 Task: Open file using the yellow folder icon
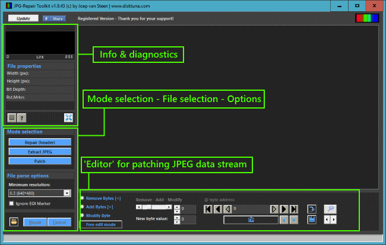[x=12, y=222]
